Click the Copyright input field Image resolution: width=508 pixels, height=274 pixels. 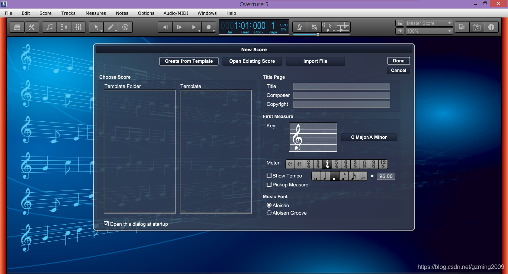click(342, 104)
